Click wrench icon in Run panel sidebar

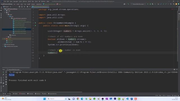pos(3,75)
